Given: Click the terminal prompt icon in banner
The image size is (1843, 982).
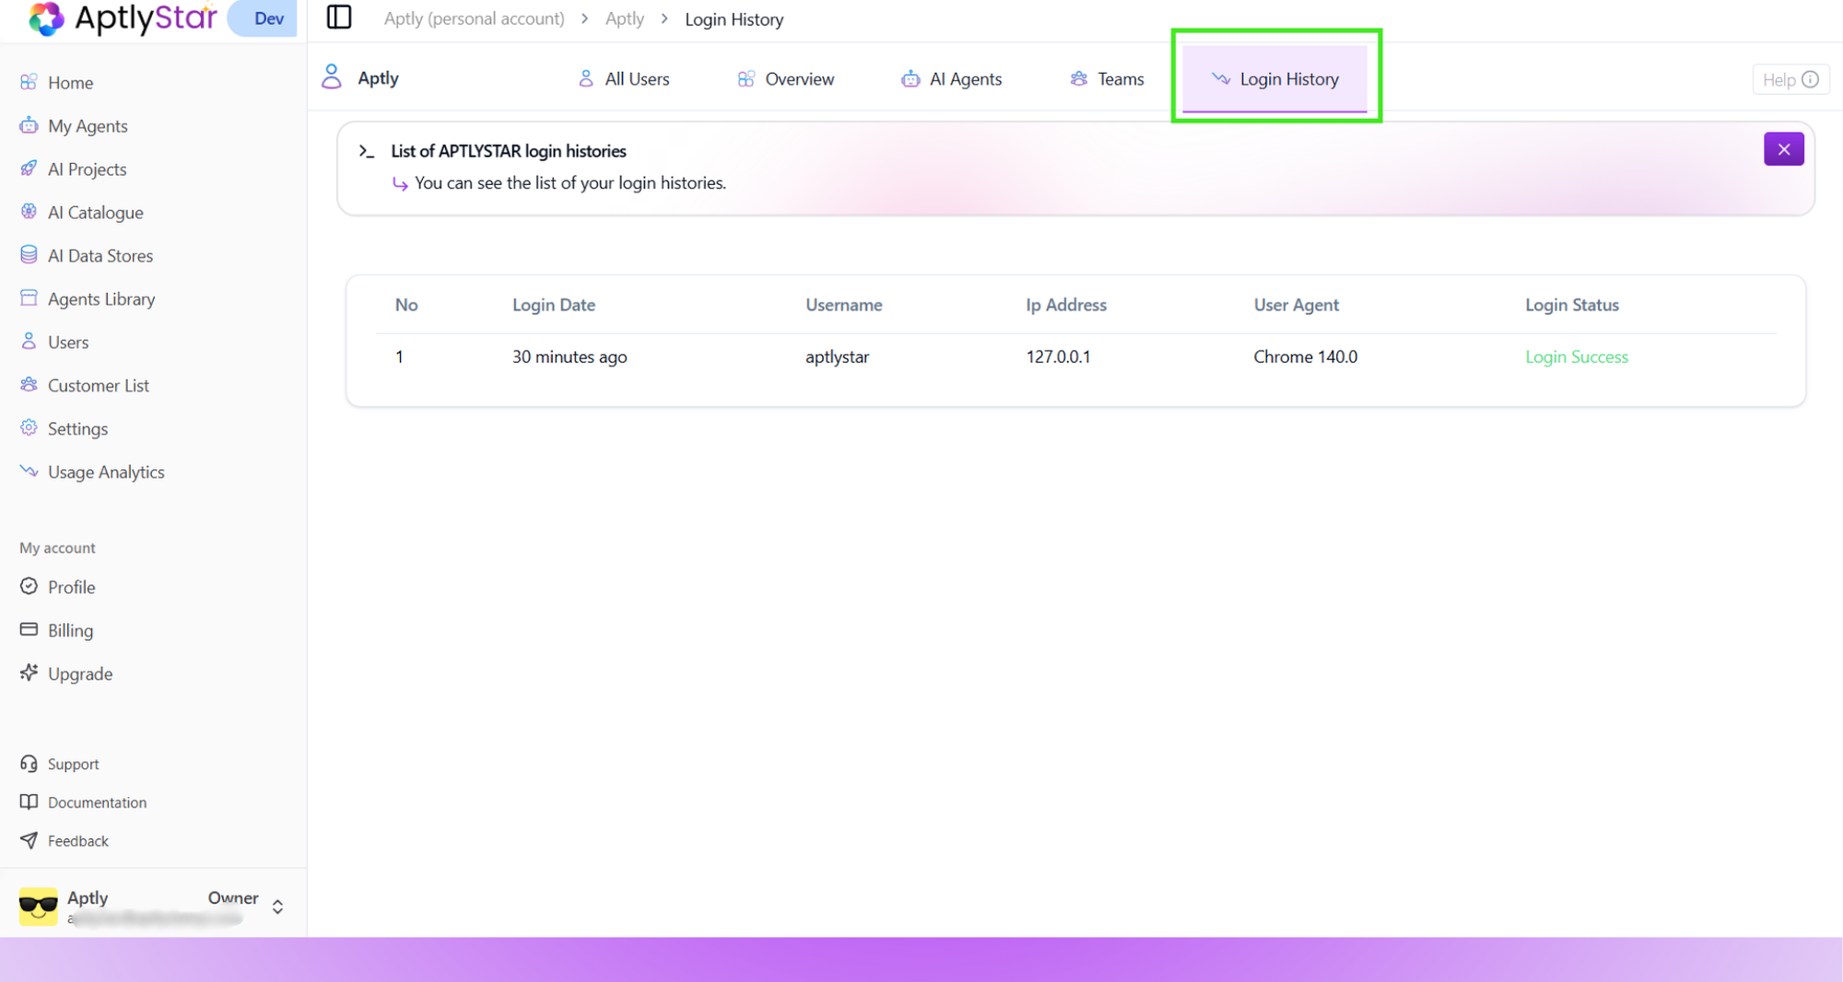Looking at the screenshot, I should pyautogui.click(x=367, y=151).
